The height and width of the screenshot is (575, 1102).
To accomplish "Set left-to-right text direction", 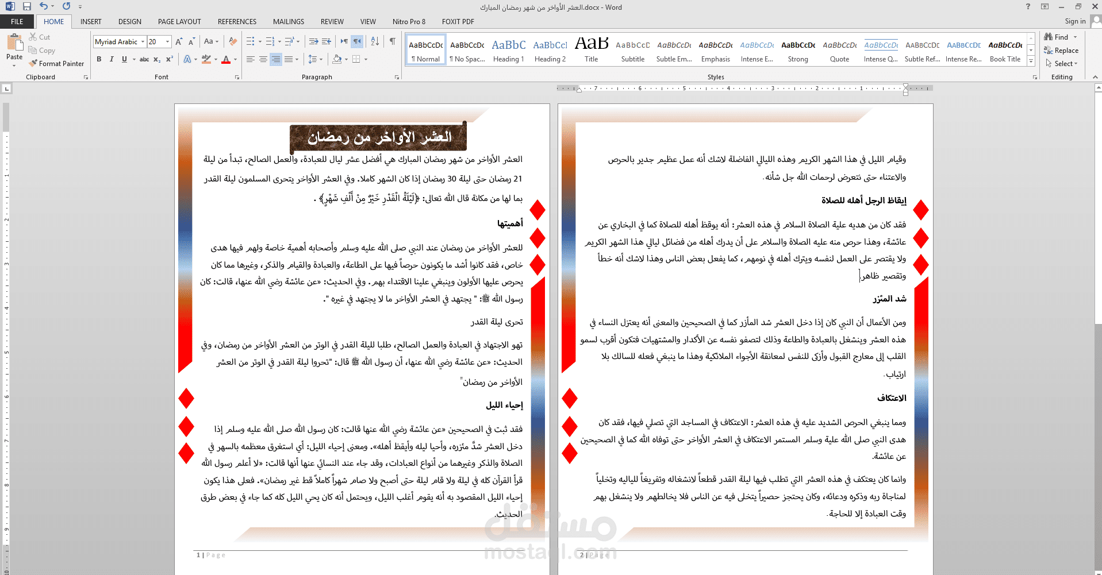I will 344,42.
